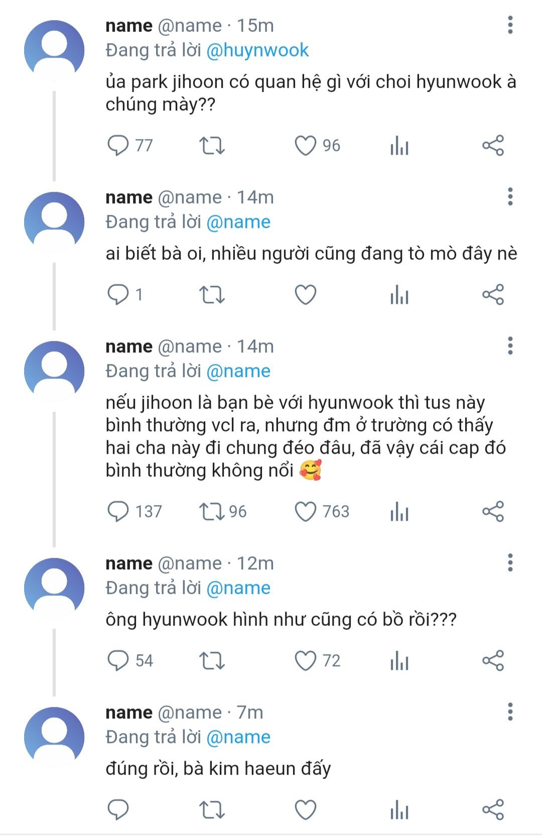Retweet the park jihoon question tweet
Image resolution: width=542 pixels, height=837 pixels.
point(212,146)
